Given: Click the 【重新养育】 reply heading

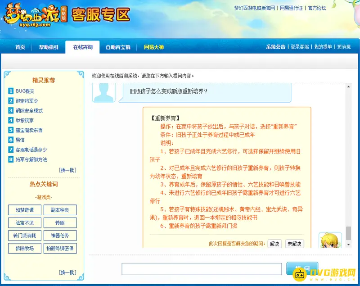Looking at the screenshot, I should pos(165,118).
